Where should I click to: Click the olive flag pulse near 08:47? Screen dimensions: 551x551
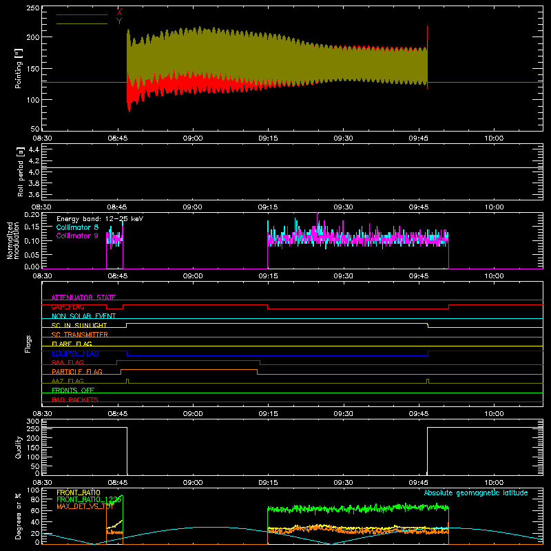[127, 381]
